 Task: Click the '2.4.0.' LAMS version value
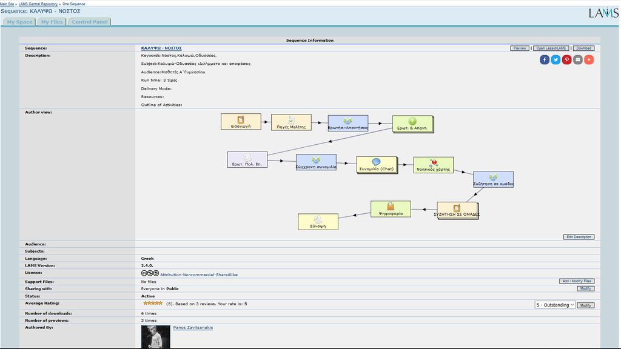[147, 265]
